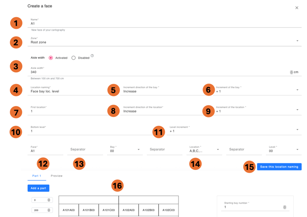Expand the Increment of the location dropdown
This screenshot has width=307, height=217.
pyautogui.click(x=297, y=110)
